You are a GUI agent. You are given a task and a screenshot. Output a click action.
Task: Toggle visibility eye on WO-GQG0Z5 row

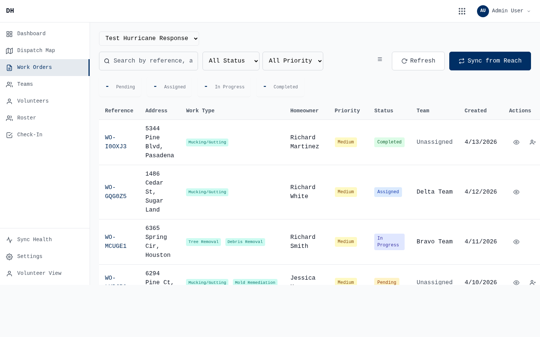[x=516, y=192]
